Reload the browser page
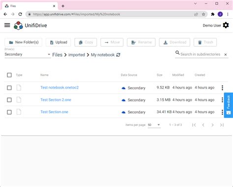The height and width of the screenshot is (187, 233). pyautogui.click(x=20, y=14)
